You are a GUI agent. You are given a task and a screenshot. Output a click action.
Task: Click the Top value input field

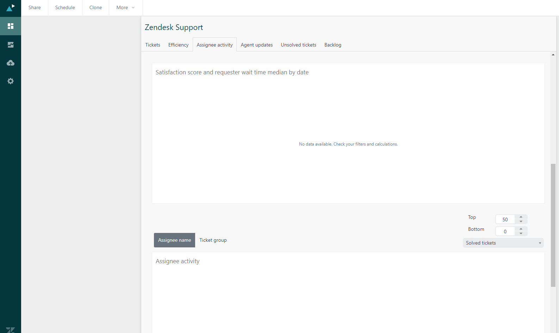505,219
